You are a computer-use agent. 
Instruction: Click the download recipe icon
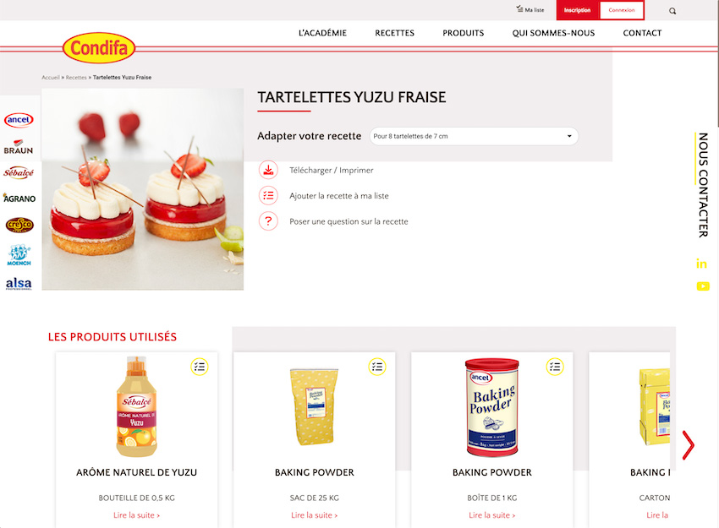[268, 170]
